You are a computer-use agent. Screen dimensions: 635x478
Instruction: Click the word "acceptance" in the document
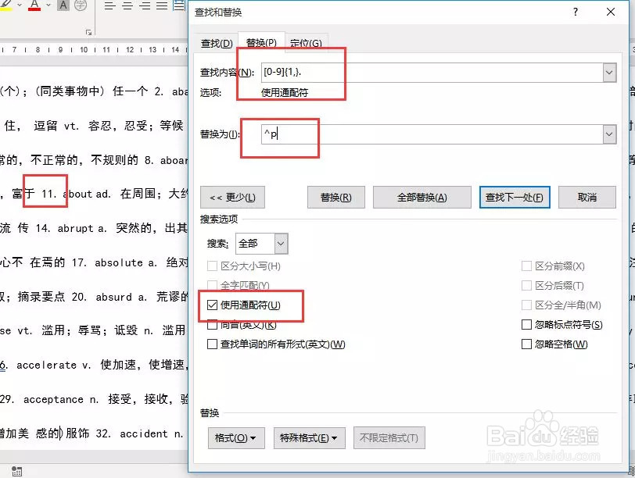click(x=53, y=400)
